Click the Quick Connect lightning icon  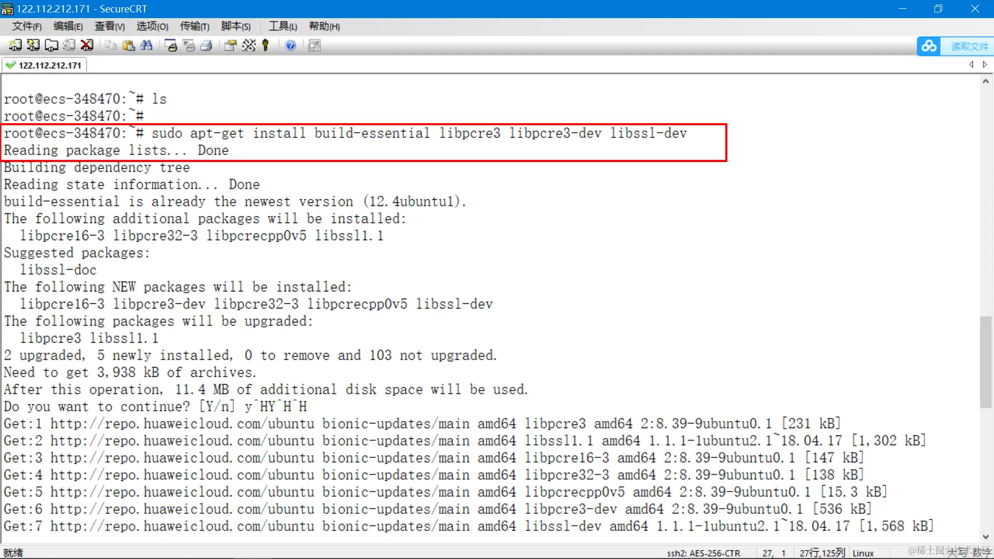[x=33, y=46]
